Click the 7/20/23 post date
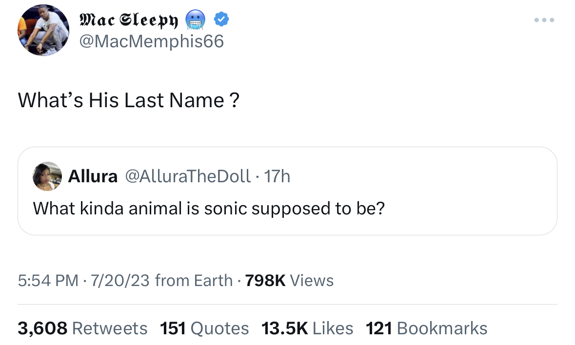Viewport: 575px width, 345px height. click(x=119, y=281)
